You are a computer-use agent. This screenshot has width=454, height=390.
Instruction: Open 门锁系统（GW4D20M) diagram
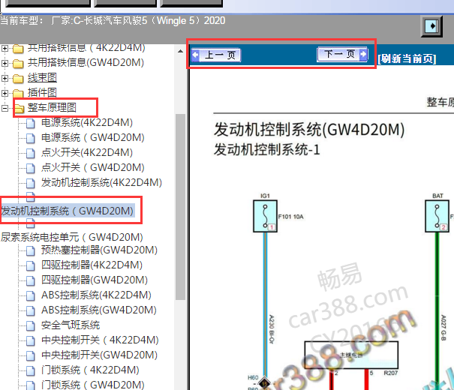pyautogui.click(x=92, y=385)
